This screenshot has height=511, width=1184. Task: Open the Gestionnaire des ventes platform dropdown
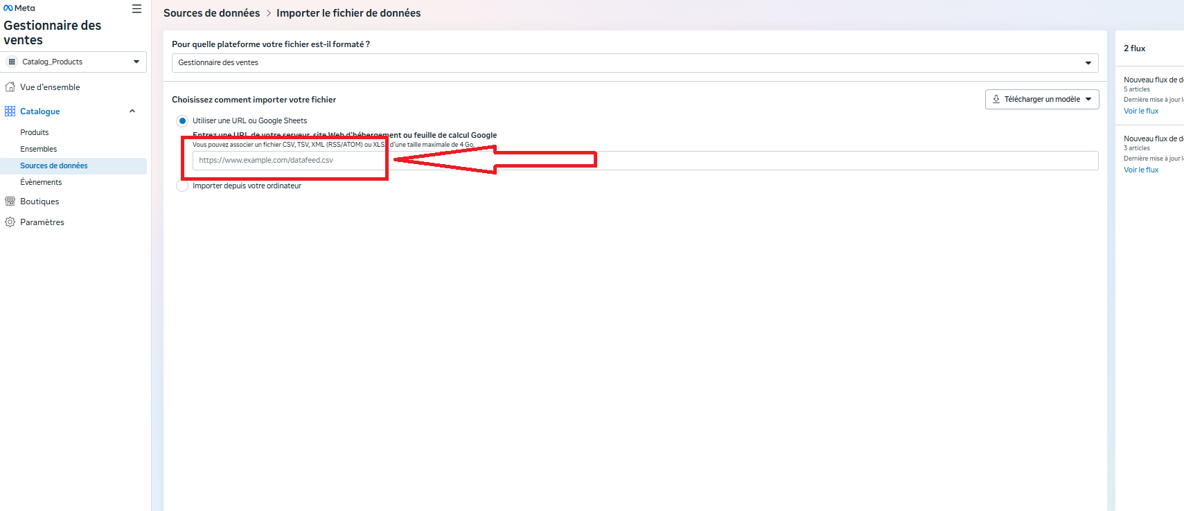tap(634, 63)
